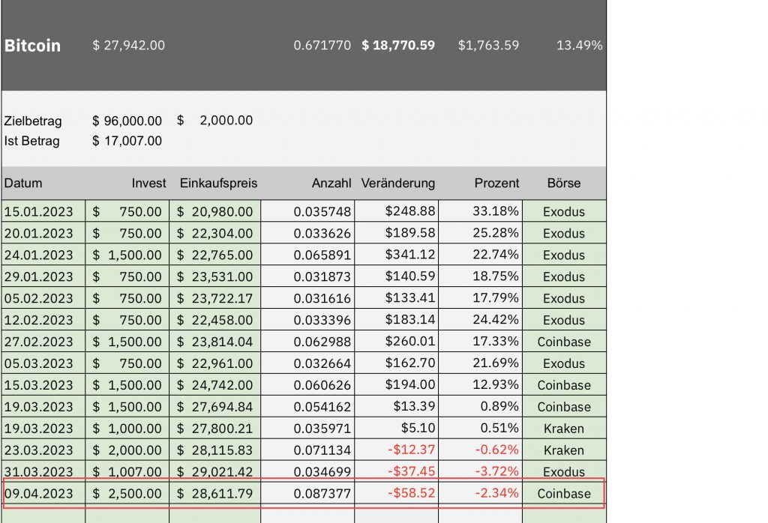768x523 pixels.
Task: Click the $5.10 change cell
Action: tap(396, 428)
